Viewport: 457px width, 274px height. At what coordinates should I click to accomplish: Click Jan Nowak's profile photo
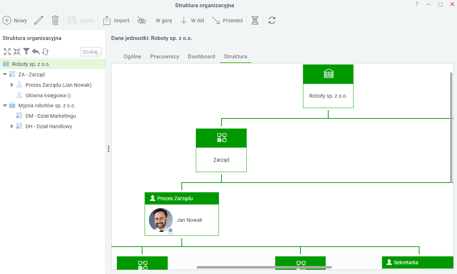click(161, 220)
